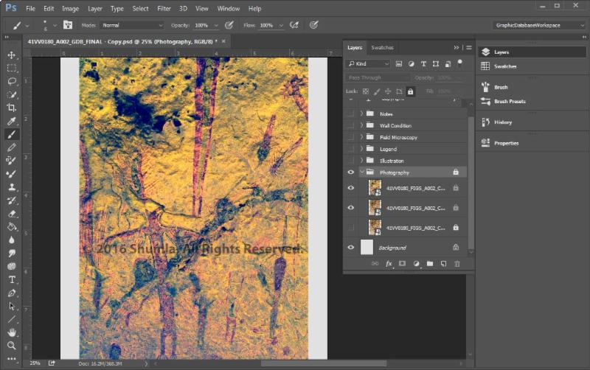This screenshot has width=590, height=370.
Task: Pick the Eyedropper tool
Action: coord(12,121)
